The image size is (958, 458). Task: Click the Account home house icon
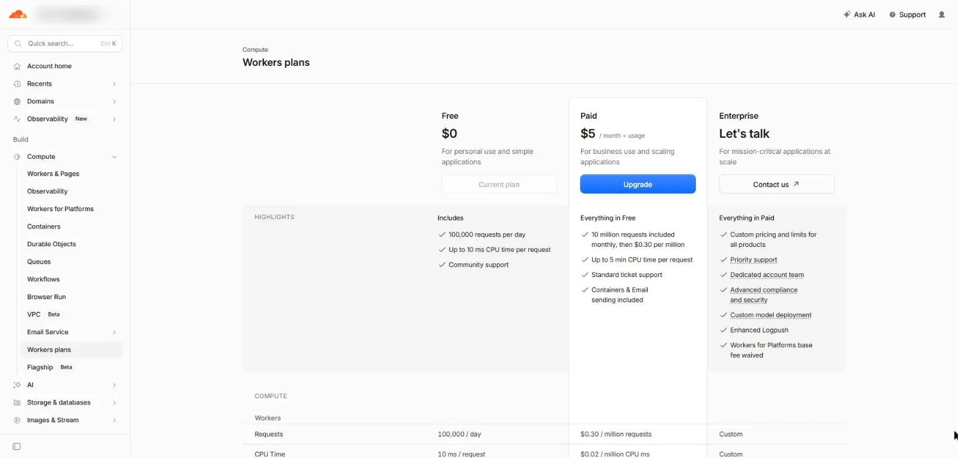click(x=17, y=66)
